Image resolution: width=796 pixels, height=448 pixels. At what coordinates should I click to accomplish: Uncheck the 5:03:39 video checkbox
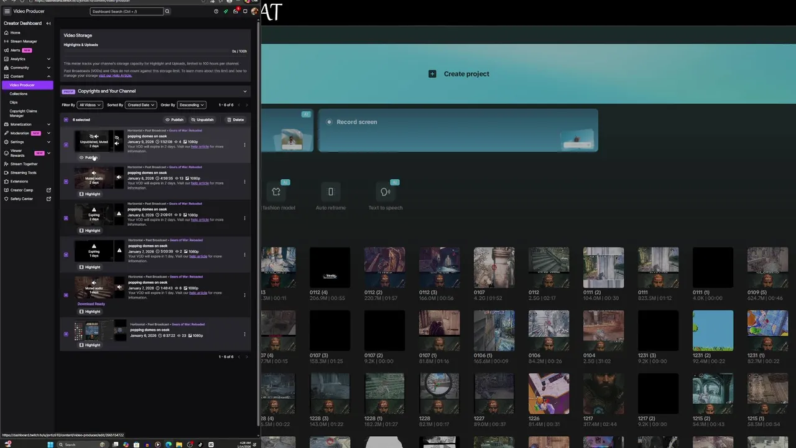tap(67, 254)
